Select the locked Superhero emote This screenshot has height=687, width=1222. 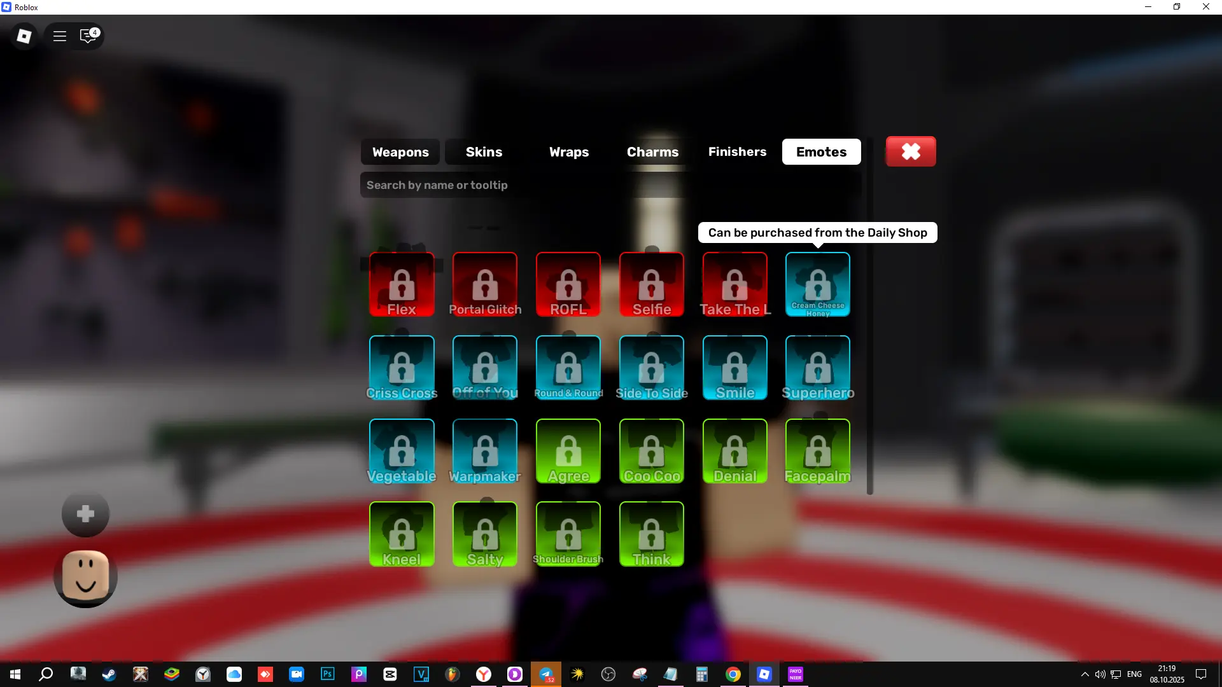pyautogui.click(x=818, y=368)
